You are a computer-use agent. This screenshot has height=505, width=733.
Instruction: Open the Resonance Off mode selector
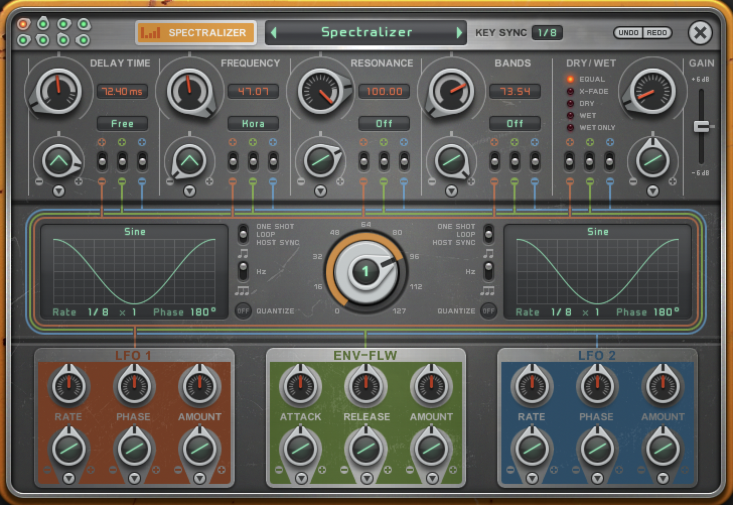(x=384, y=123)
